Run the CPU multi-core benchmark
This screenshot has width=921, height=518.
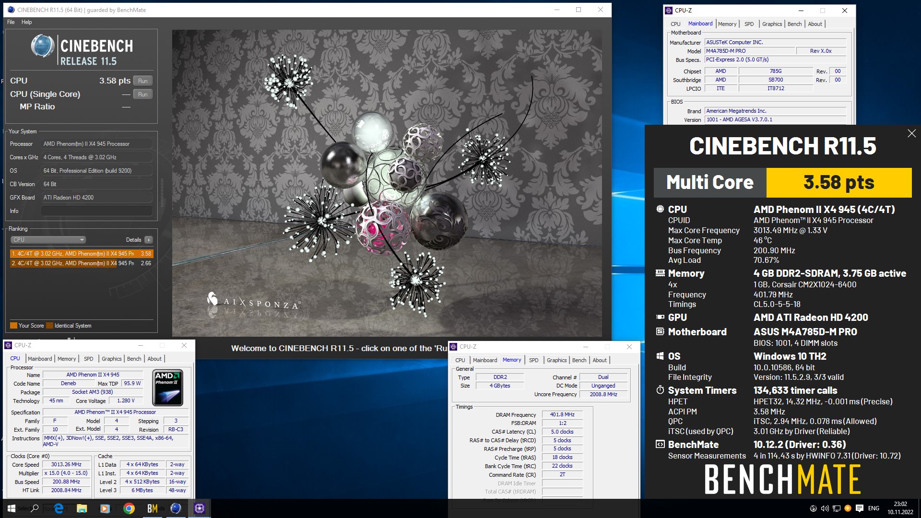click(142, 81)
